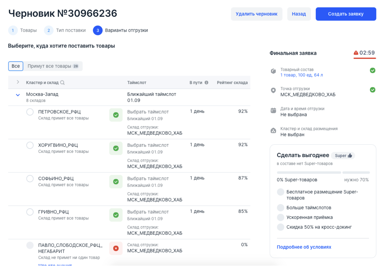Open Выбрать таймслот for ГРИВНО_РФЦ
Screen dimensions: 390x276
pos(148,212)
